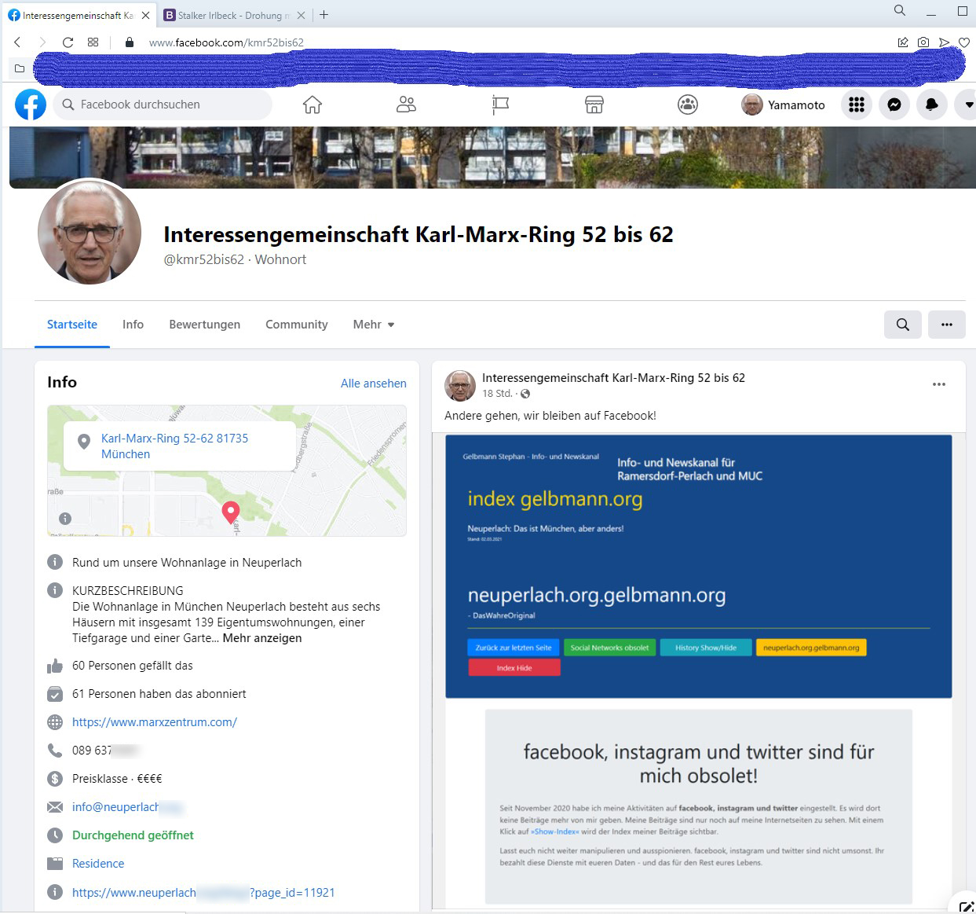Click the Facebook logo home icon
Screen dimensions: 976x914
pos(31,105)
